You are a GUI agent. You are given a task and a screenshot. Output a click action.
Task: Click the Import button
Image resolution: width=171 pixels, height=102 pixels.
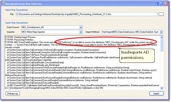click(156, 94)
